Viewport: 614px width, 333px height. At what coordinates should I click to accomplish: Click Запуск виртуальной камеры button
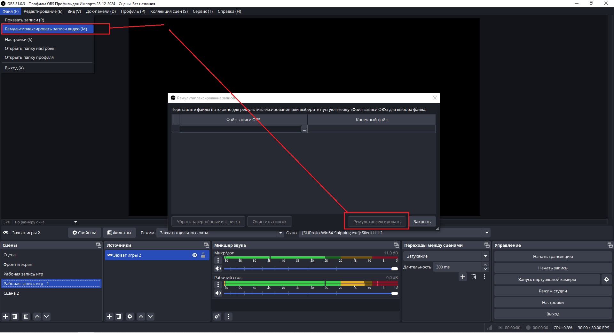coord(547,279)
